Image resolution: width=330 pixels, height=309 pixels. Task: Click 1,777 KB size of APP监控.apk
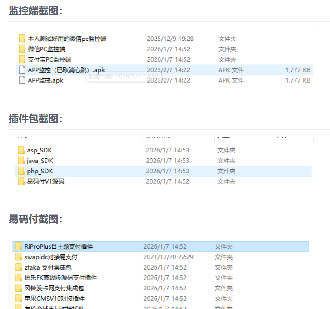[298, 80]
